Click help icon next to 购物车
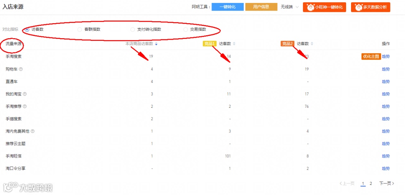The height and width of the screenshot is (195, 405). [x=21, y=69]
